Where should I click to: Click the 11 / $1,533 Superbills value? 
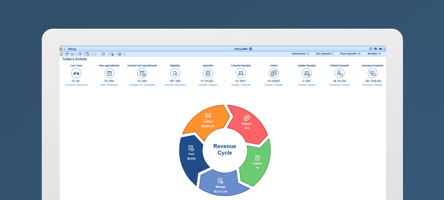pyautogui.click(x=208, y=81)
